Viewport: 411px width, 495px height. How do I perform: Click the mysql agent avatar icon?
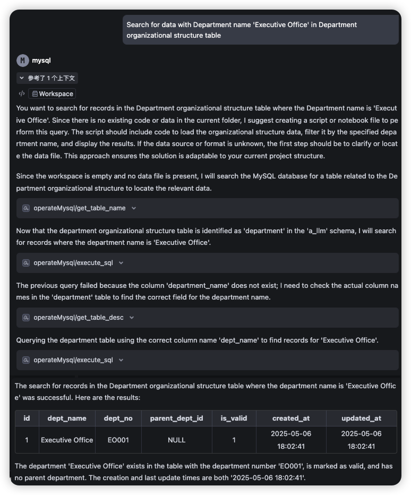[x=22, y=61]
